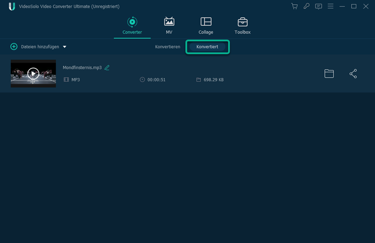Click the share icon for Mondfinsternis.mp3
This screenshot has width=375, height=243.
point(353,74)
